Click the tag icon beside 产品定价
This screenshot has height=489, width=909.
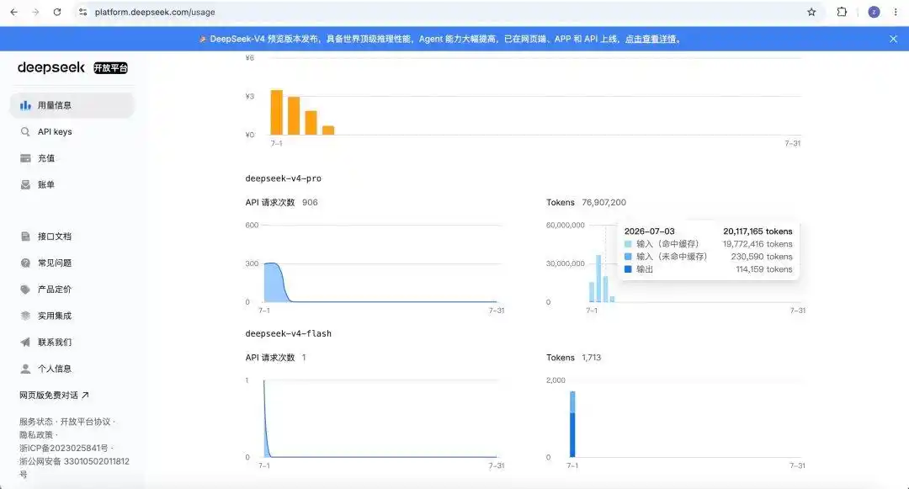25,290
